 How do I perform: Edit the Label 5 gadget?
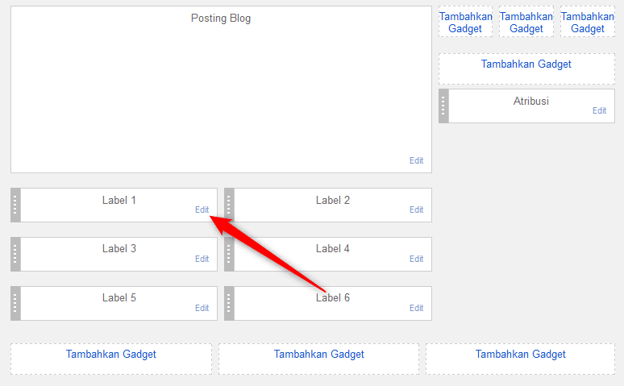pos(202,308)
